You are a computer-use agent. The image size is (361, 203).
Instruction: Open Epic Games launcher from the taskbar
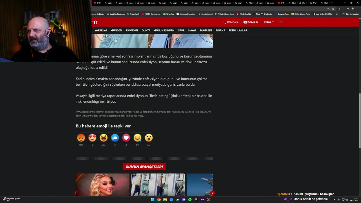pos(196,200)
